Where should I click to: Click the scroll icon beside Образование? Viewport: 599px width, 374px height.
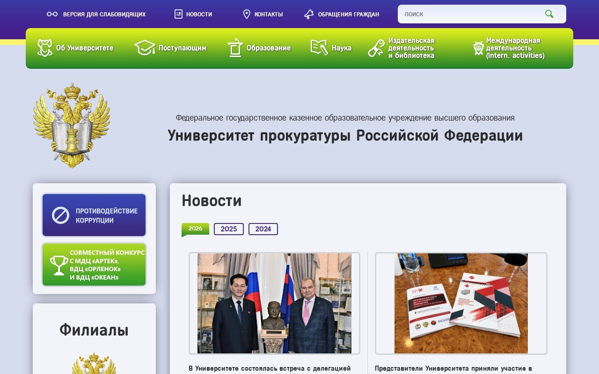pyautogui.click(x=235, y=48)
